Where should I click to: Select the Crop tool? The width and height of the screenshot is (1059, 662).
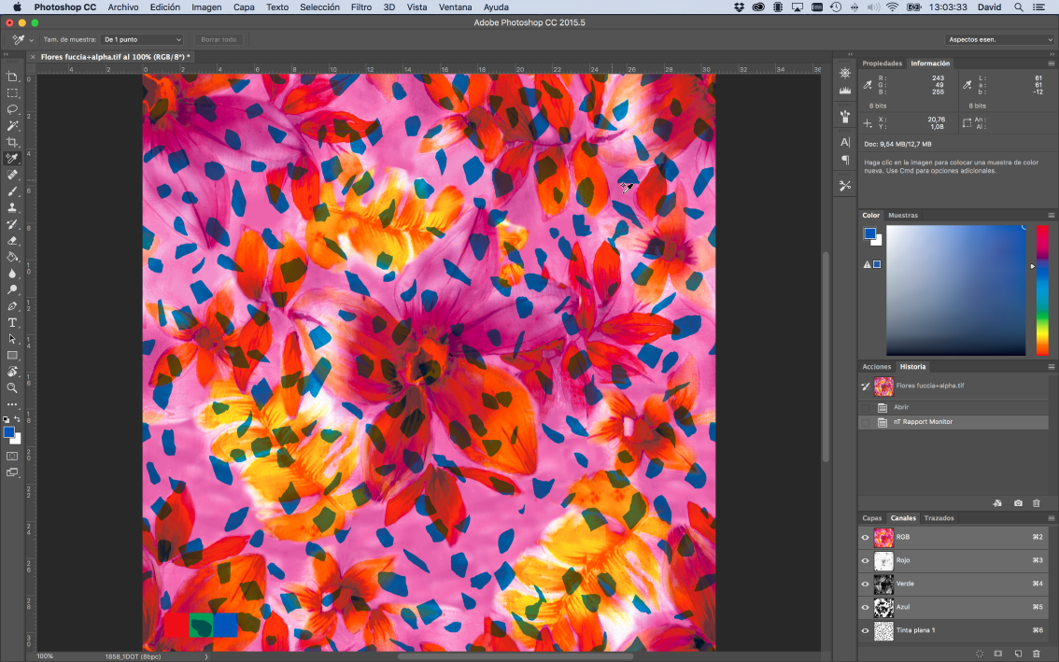click(13, 142)
